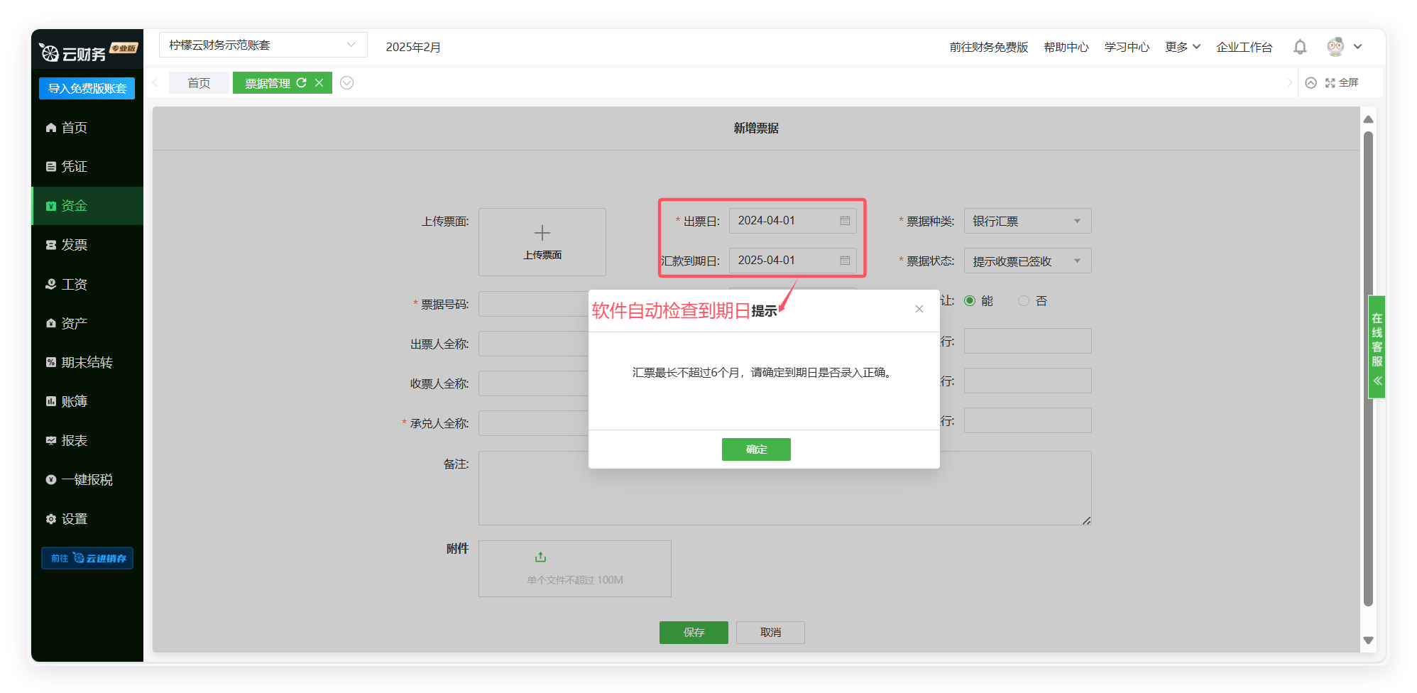The height and width of the screenshot is (693, 1417).
Task: Open the user avatar menu
Action: tap(1336, 47)
